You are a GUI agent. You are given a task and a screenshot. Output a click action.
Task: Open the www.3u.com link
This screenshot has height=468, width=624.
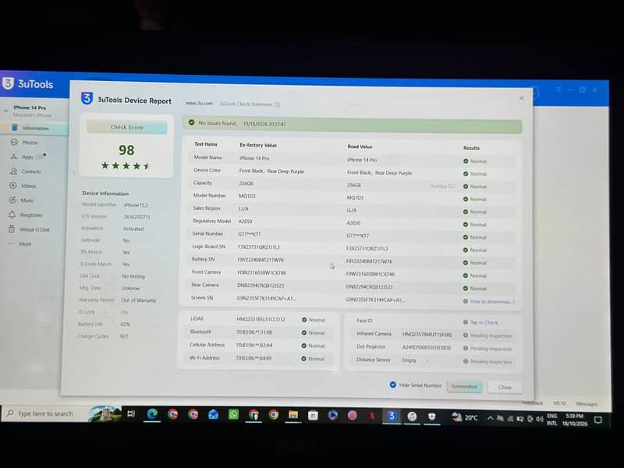(199, 104)
